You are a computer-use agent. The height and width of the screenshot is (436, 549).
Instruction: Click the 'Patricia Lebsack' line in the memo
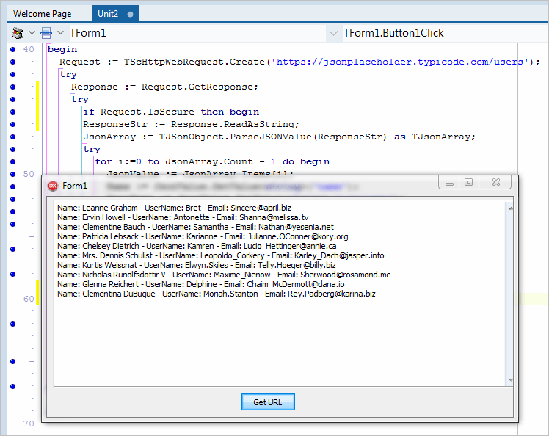point(203,236)
